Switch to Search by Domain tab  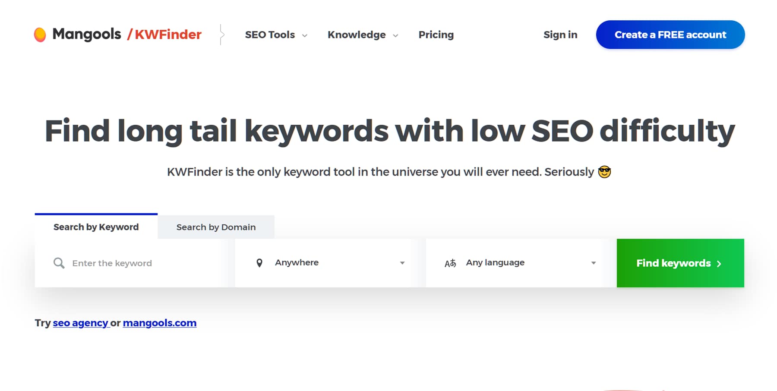point(216,227)
